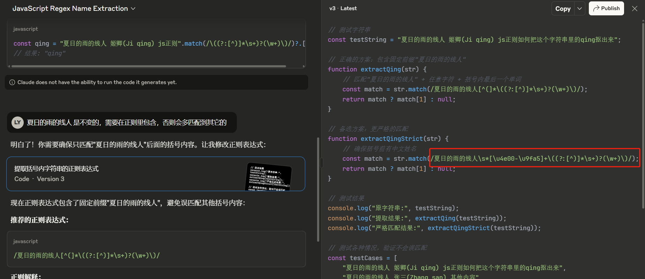Open the '提取括号内字符串的正则表达式' artifact card
The height and width of the screenshot is (279, 645).
point(156,174)
